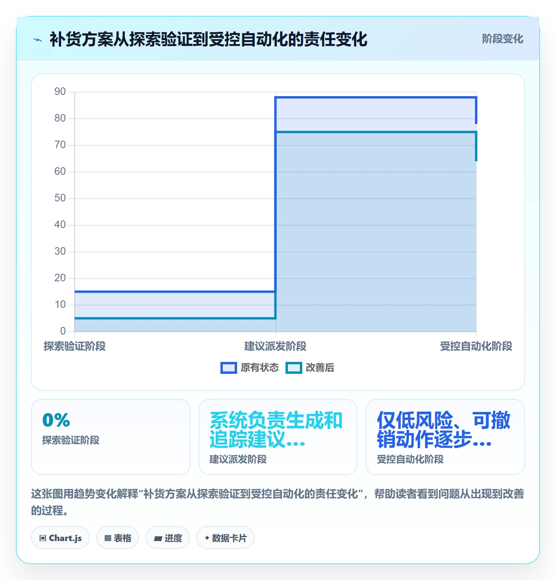Click the description paragraph starting 这张图用趋势变化

pyautogui.click(x=278, y=502)
